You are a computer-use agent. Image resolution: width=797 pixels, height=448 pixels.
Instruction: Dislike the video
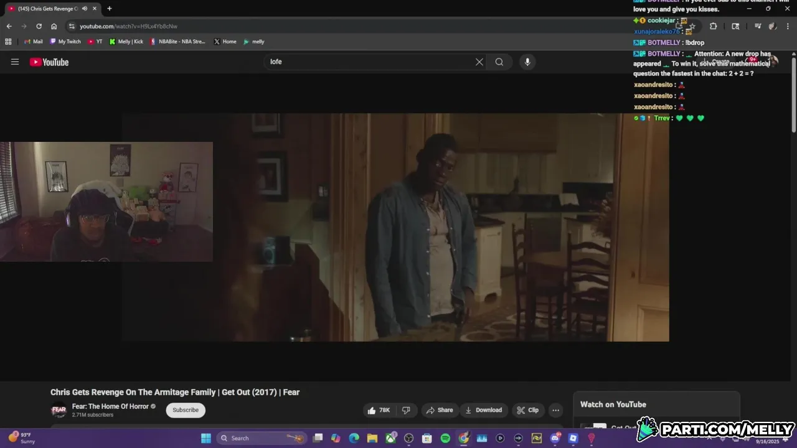point(406,410)
